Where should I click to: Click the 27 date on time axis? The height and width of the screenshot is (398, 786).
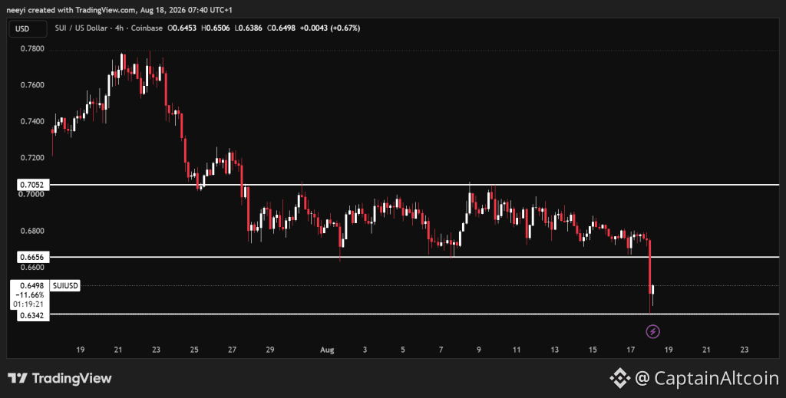coord(232,350)
